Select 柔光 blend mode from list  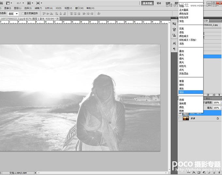pyautogui.click(x=182, y=55)
